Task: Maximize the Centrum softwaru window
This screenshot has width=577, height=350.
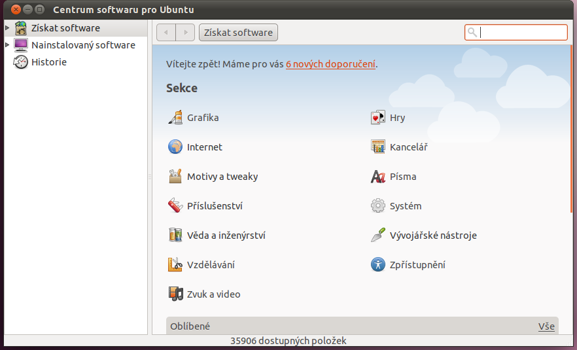Action: [x=40, y=9]
